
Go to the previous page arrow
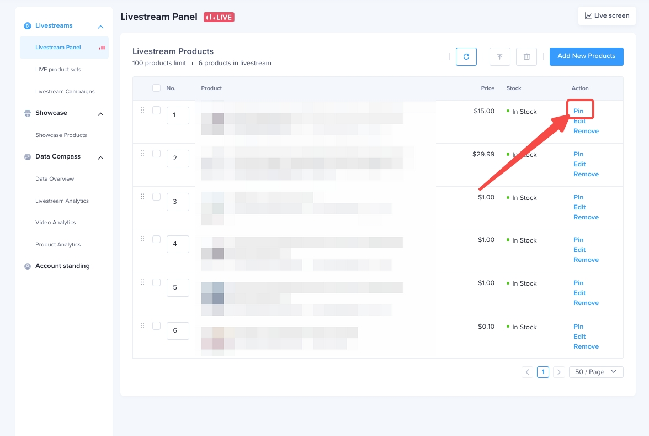click(527, 372)
